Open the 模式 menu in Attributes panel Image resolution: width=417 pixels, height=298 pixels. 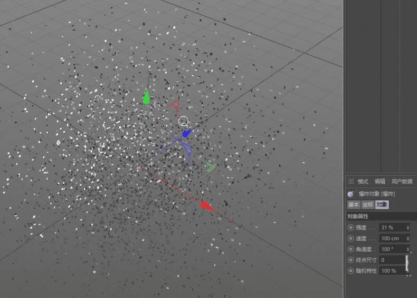(363, 182)
